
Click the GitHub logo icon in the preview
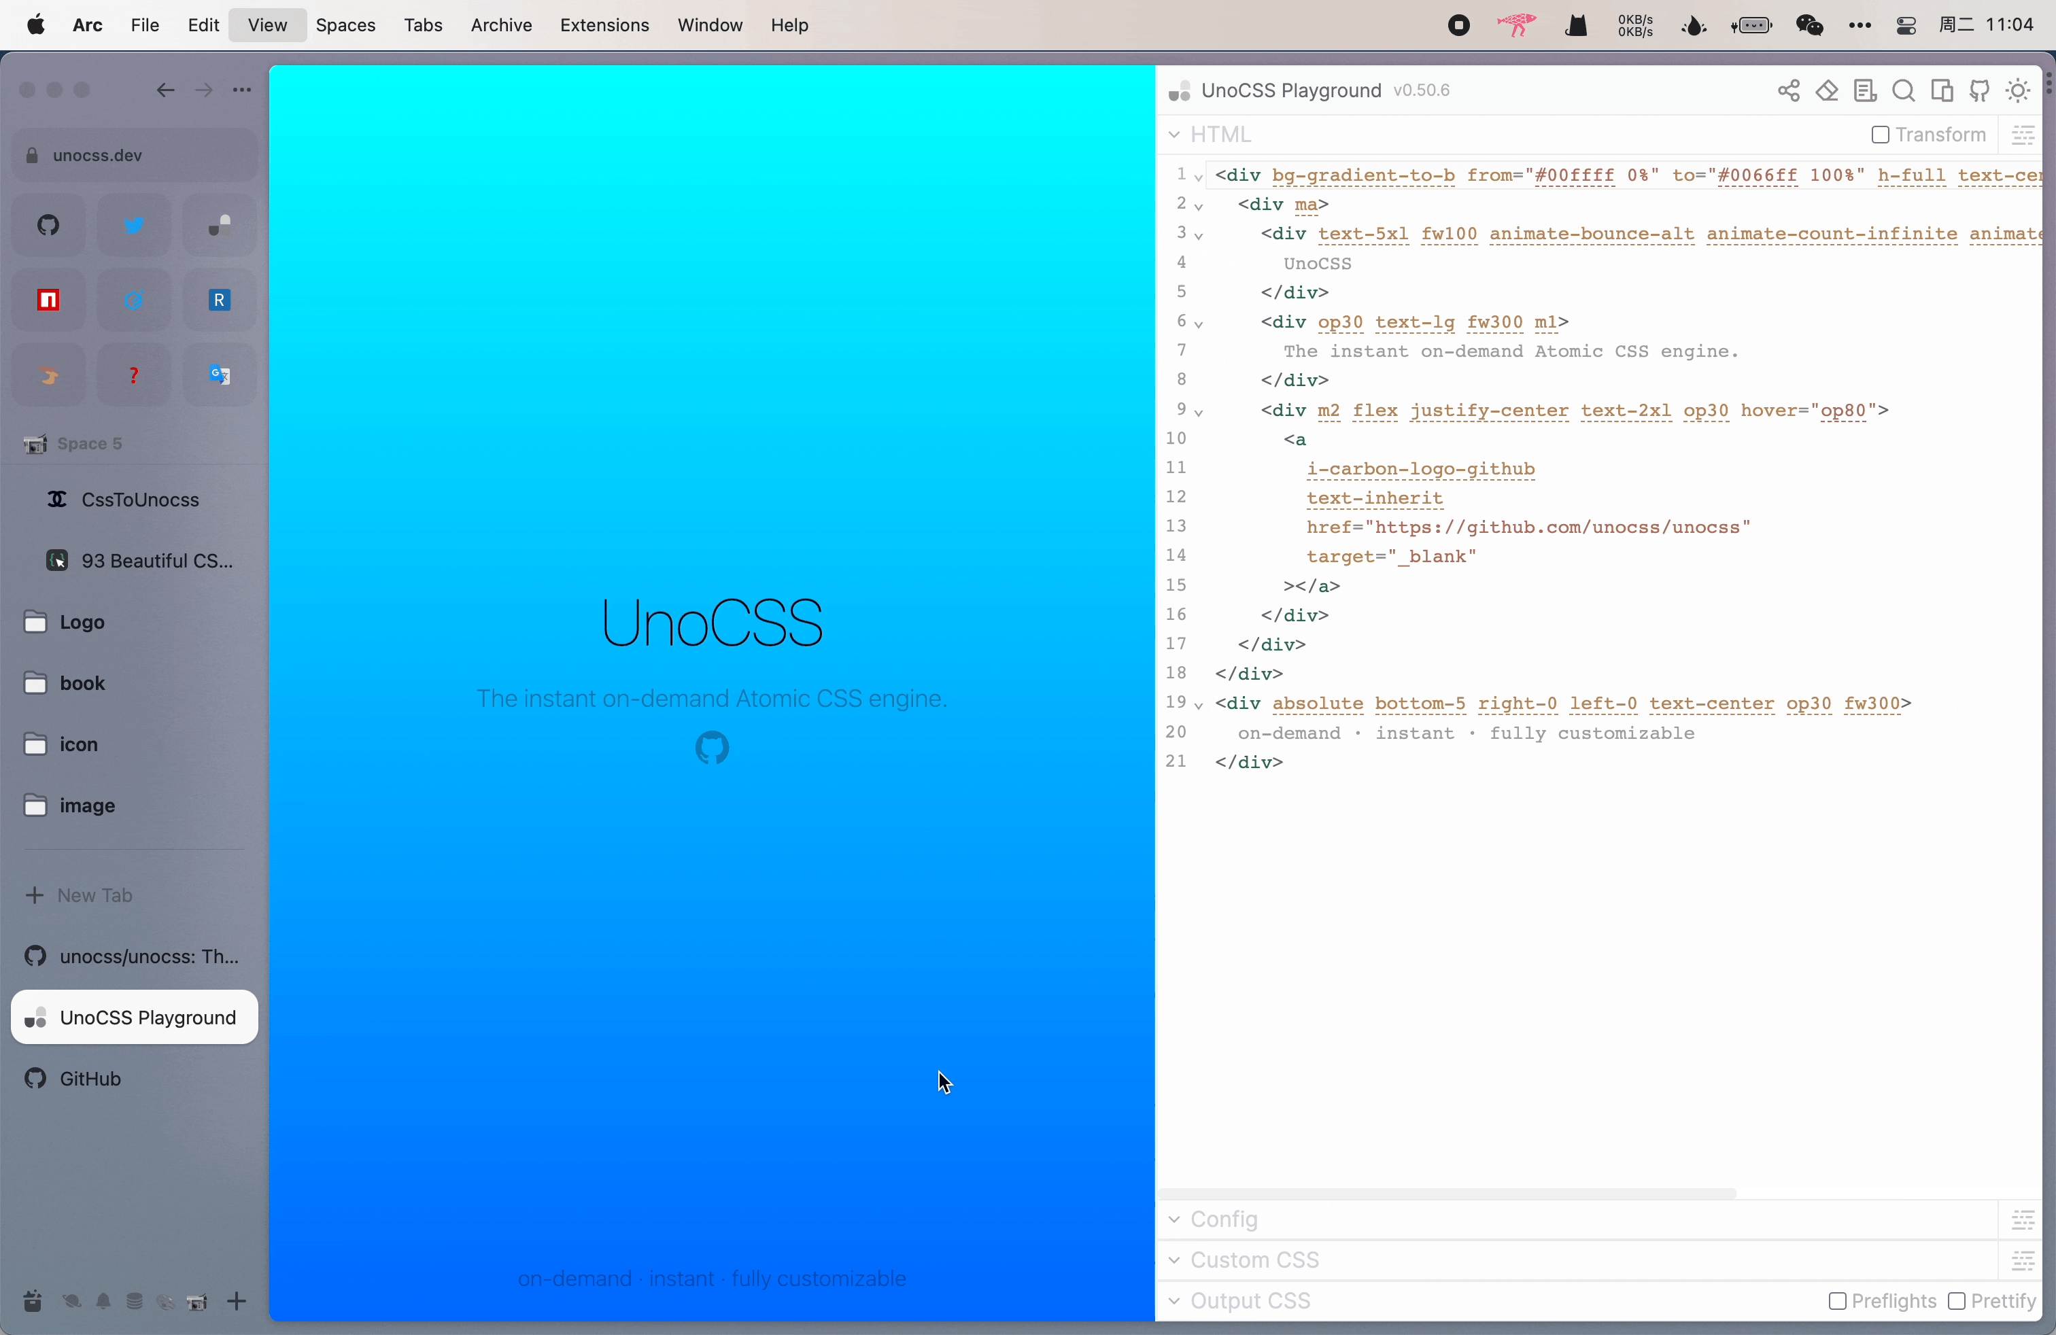[x=713, y=748]
